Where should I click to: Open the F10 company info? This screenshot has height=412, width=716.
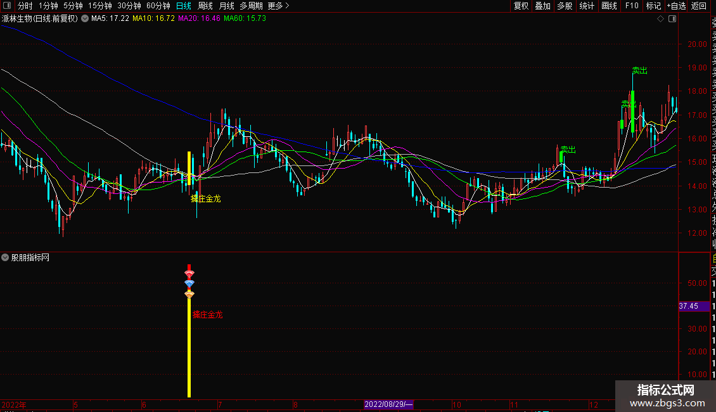click(632, 6)
